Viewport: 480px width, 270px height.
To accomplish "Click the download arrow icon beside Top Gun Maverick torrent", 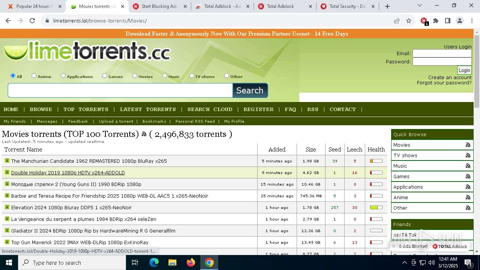I will tap(7, 242).
